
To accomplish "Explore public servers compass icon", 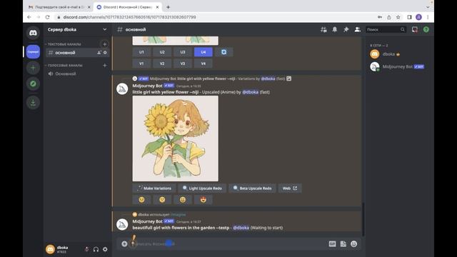I will coord(33,84).
